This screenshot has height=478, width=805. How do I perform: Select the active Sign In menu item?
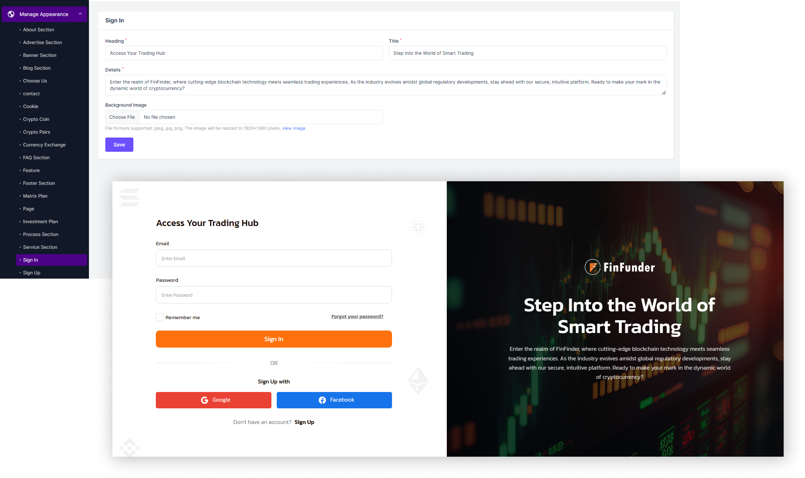click(52, 260)
